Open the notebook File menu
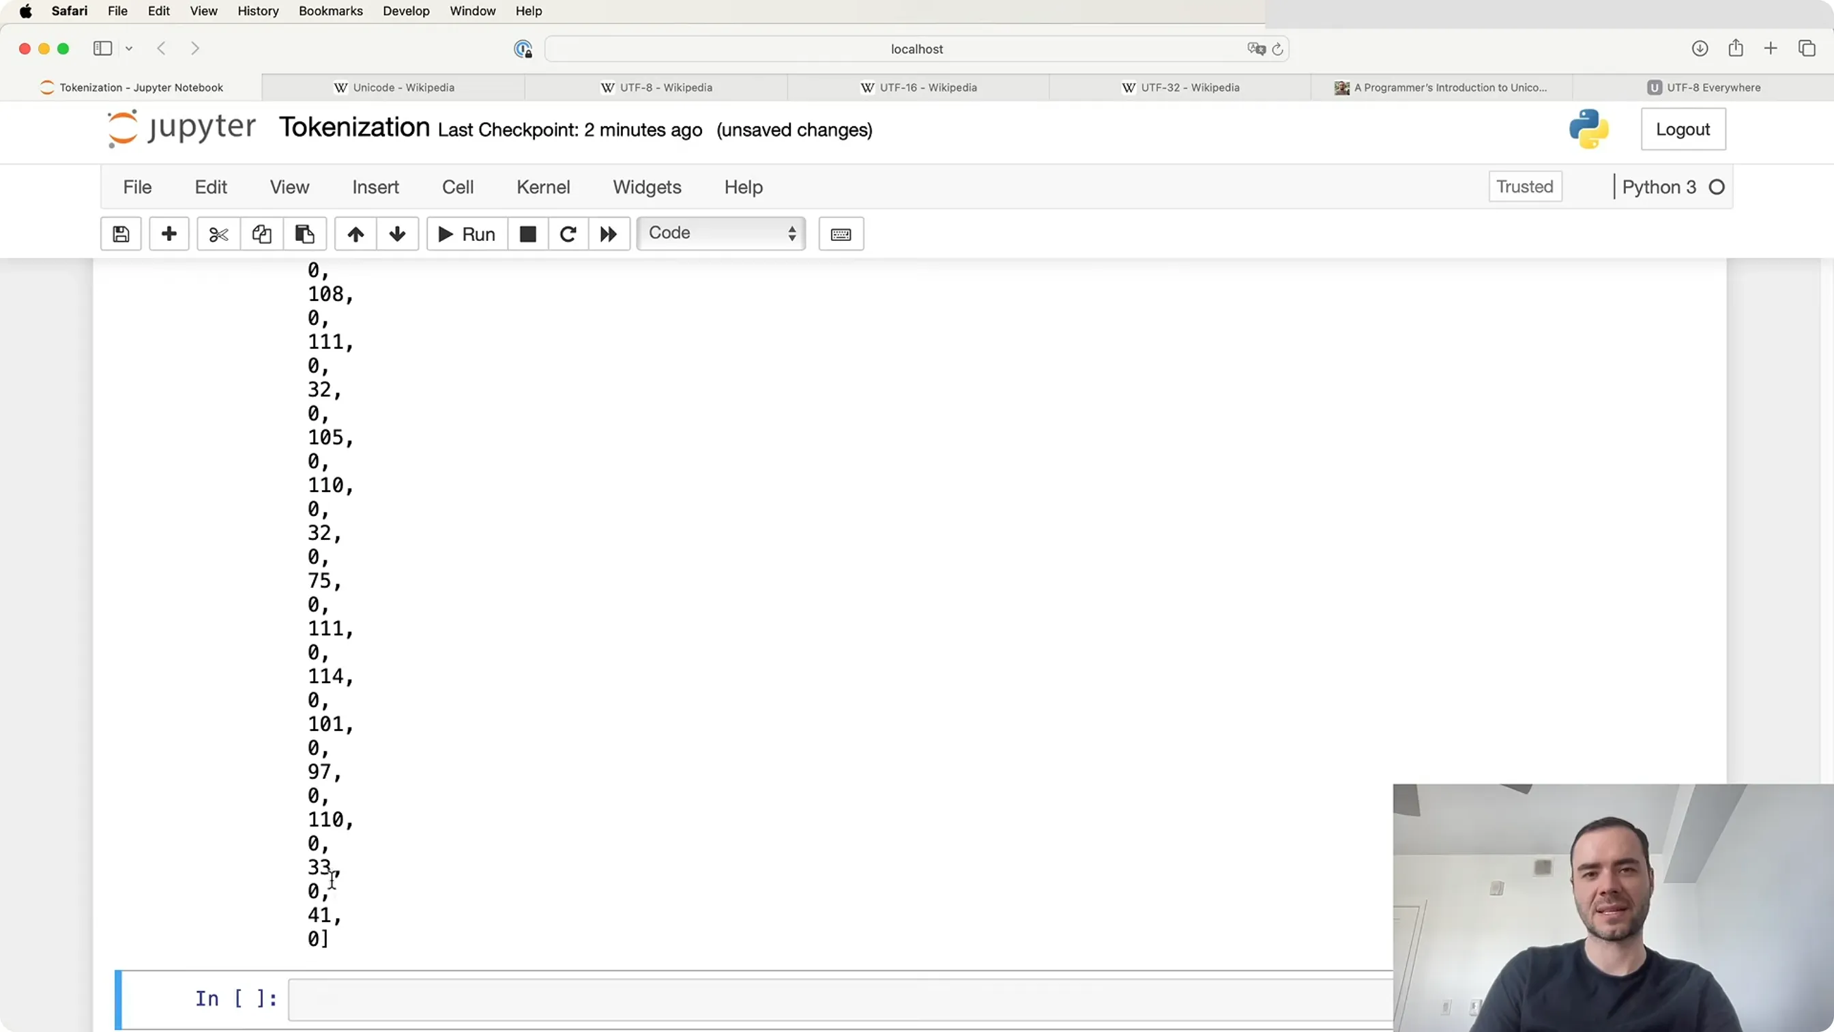Screen dimensions: 1834x1032 (x=137, y=186)
